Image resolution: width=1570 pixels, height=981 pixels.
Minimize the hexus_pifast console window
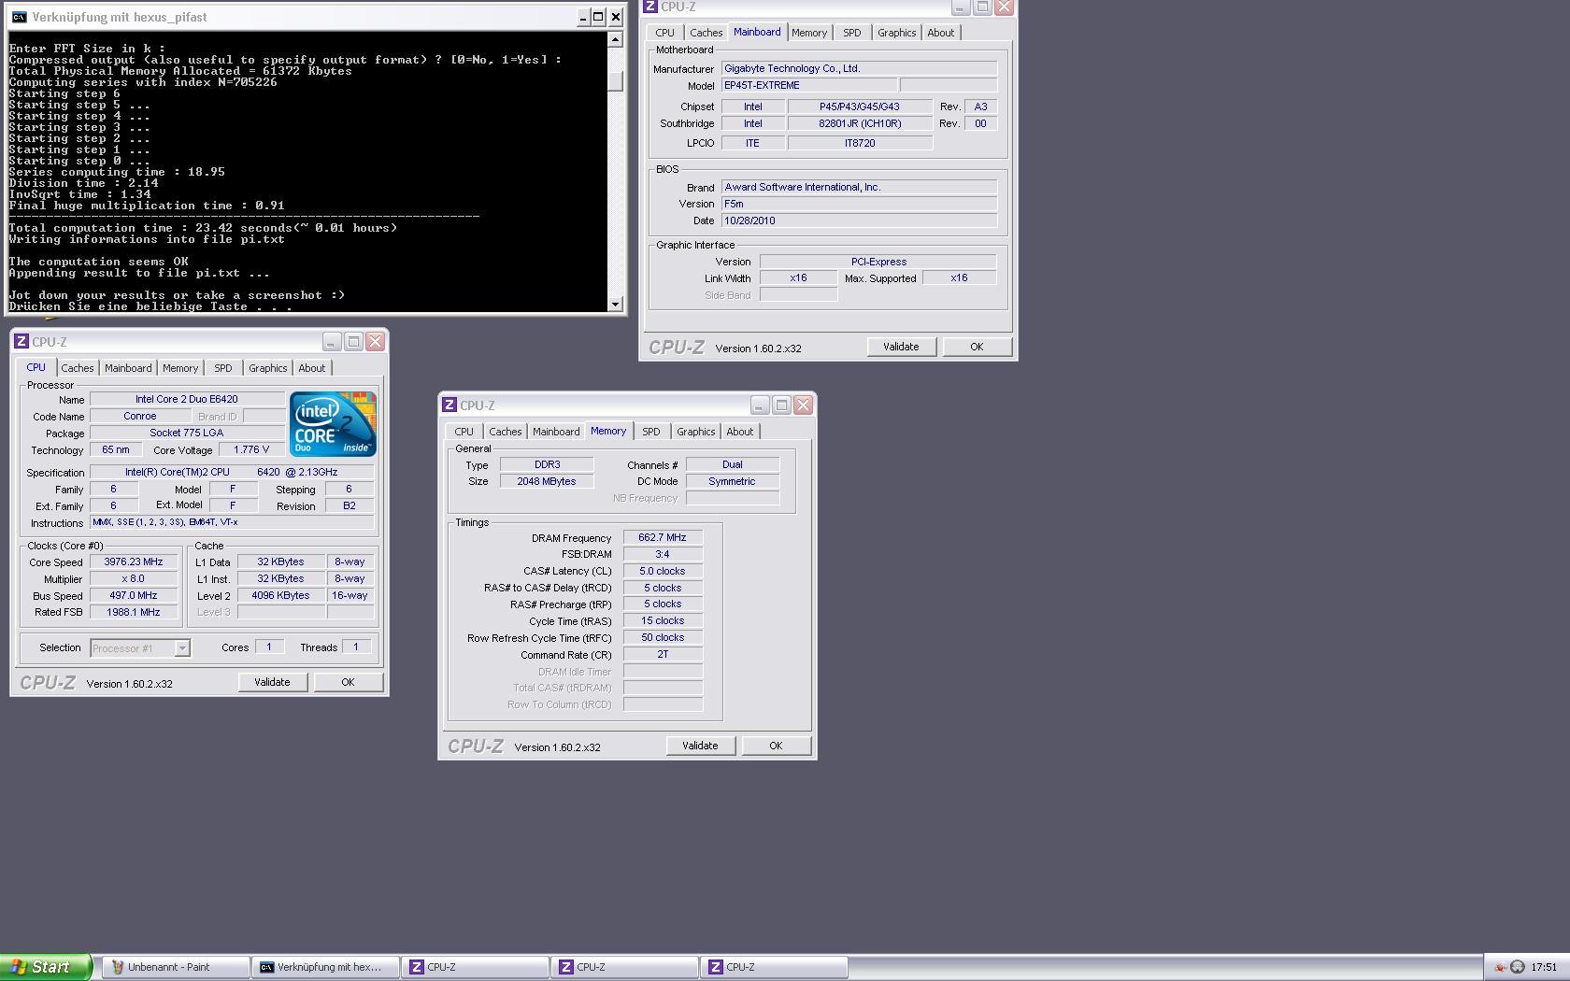tap(583, 17)
